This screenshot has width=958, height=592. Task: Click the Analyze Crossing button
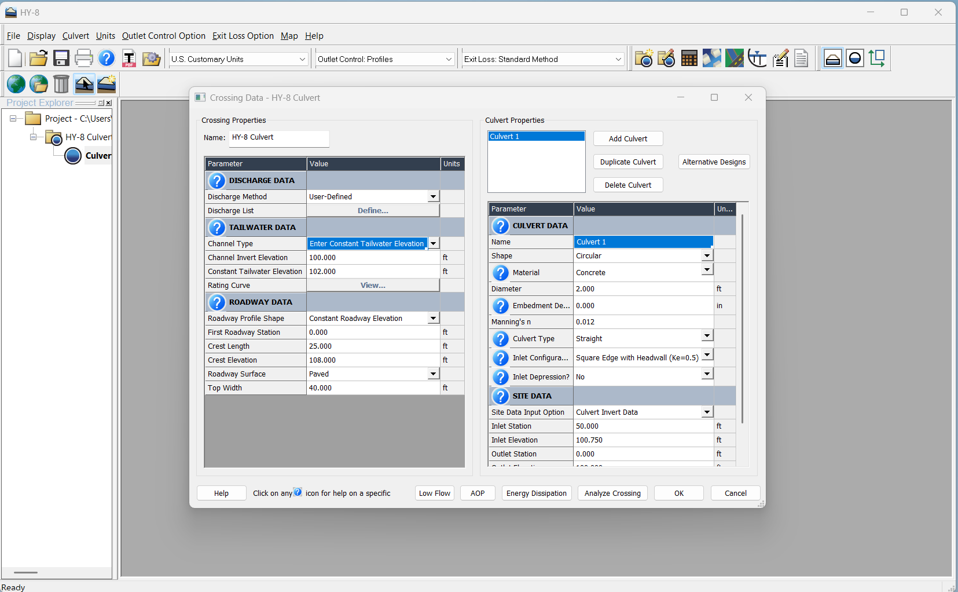click(x=612, y=494)
